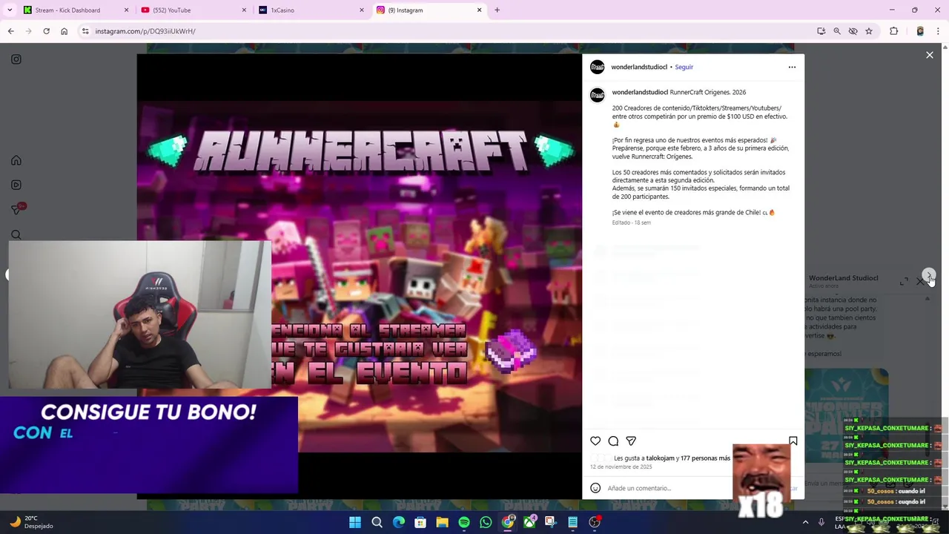Like the post with the heart icon
949x534 pixels.
[x=595, y=441]
